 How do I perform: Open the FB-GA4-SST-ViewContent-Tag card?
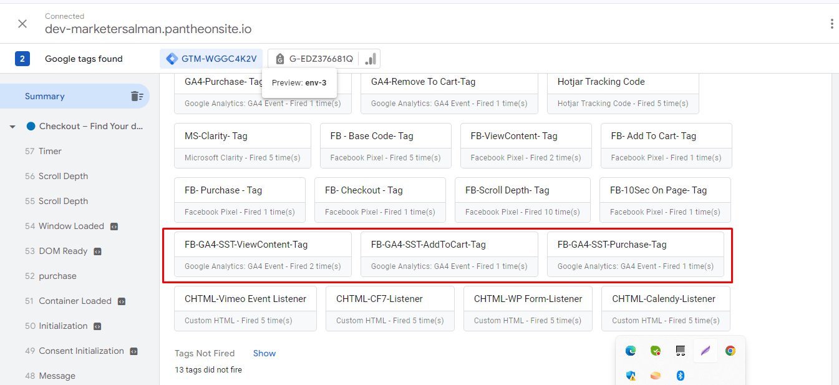[263, 254]
